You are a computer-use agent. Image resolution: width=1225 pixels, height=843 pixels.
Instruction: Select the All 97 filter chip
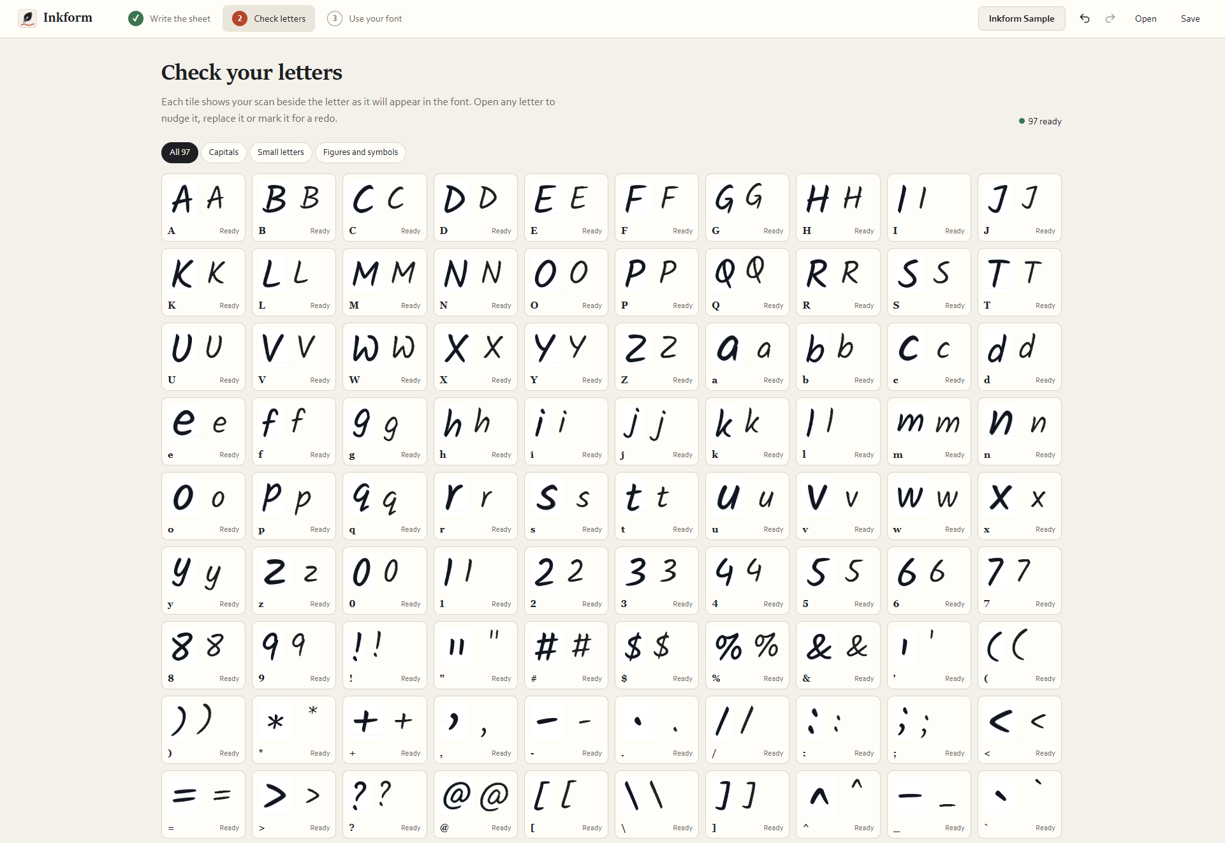coord(179,152)
